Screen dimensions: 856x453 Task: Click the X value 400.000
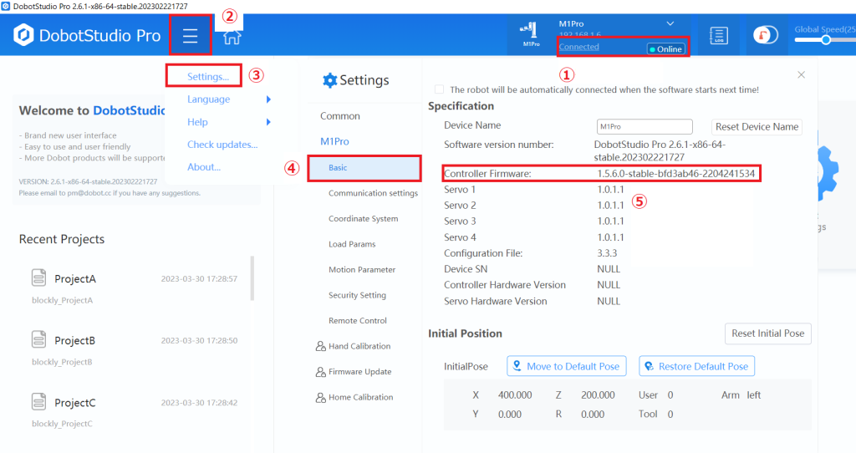click(515, 395)
